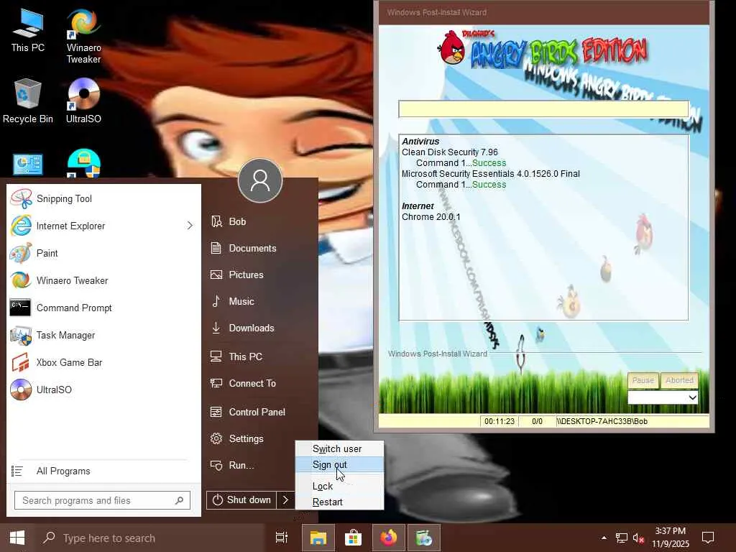736x552 pixels.
Task: Open UltraISO desktop shortcut
Action: pos(83,101)
